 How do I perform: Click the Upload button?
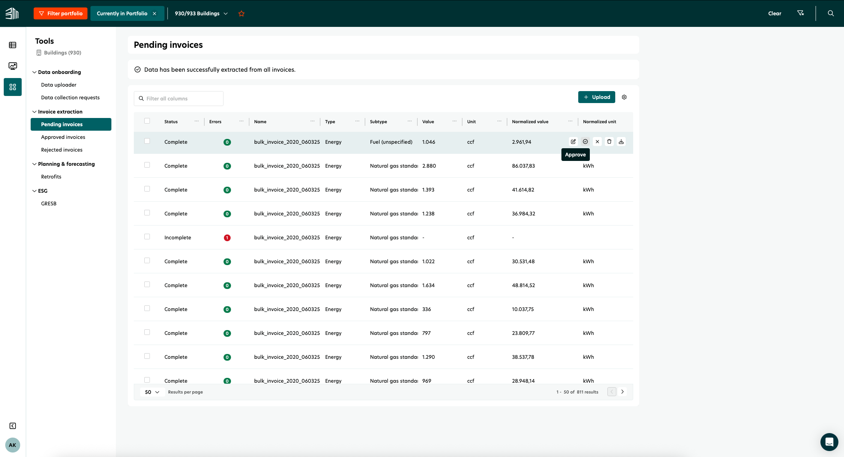[x=597, y=97]
